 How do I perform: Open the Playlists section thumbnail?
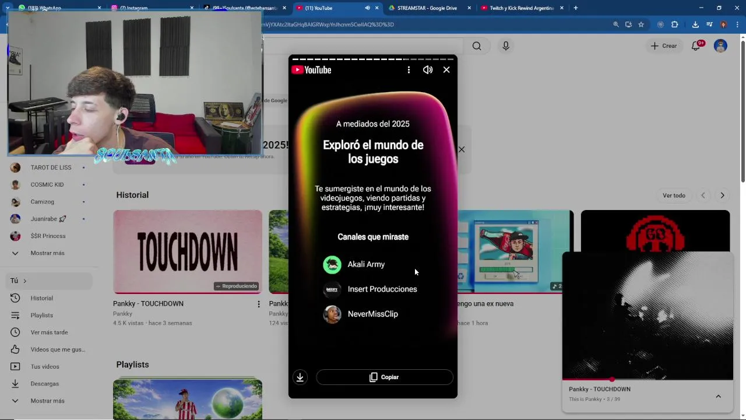188,399
